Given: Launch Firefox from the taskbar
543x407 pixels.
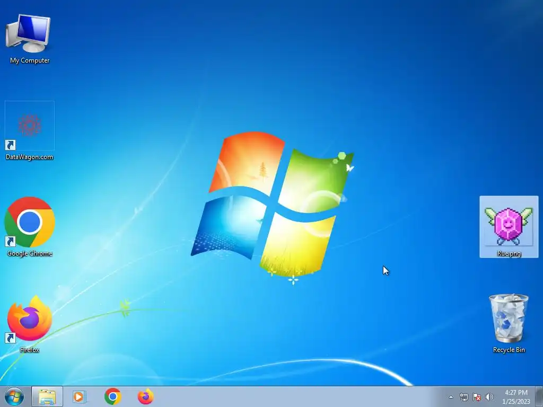Looking at the screenshot, I should click(145, 396).
